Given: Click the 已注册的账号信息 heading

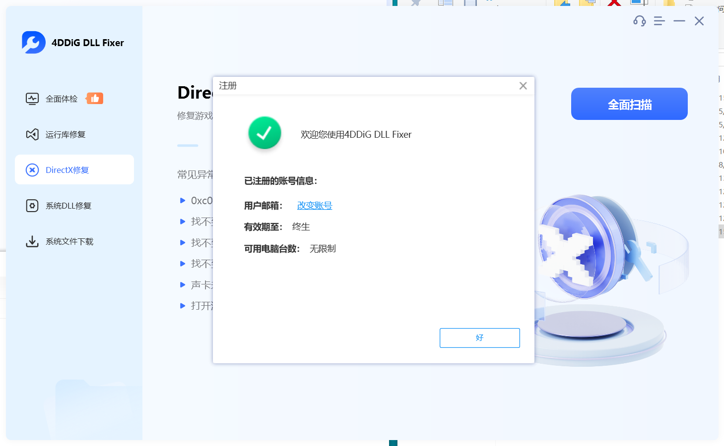Looking at the screenshot, I should (x=280, y=181).
